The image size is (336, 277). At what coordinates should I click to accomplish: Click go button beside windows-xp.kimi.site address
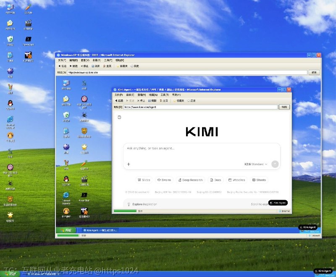tap(314, 72)
